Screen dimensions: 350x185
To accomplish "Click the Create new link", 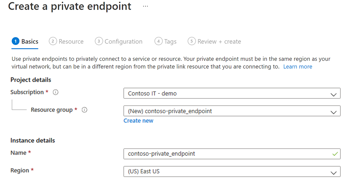I will (x=138, y=121).
